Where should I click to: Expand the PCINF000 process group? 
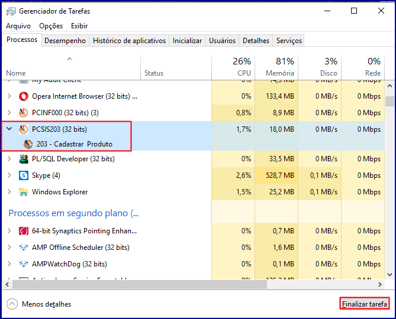coord(9,112)
